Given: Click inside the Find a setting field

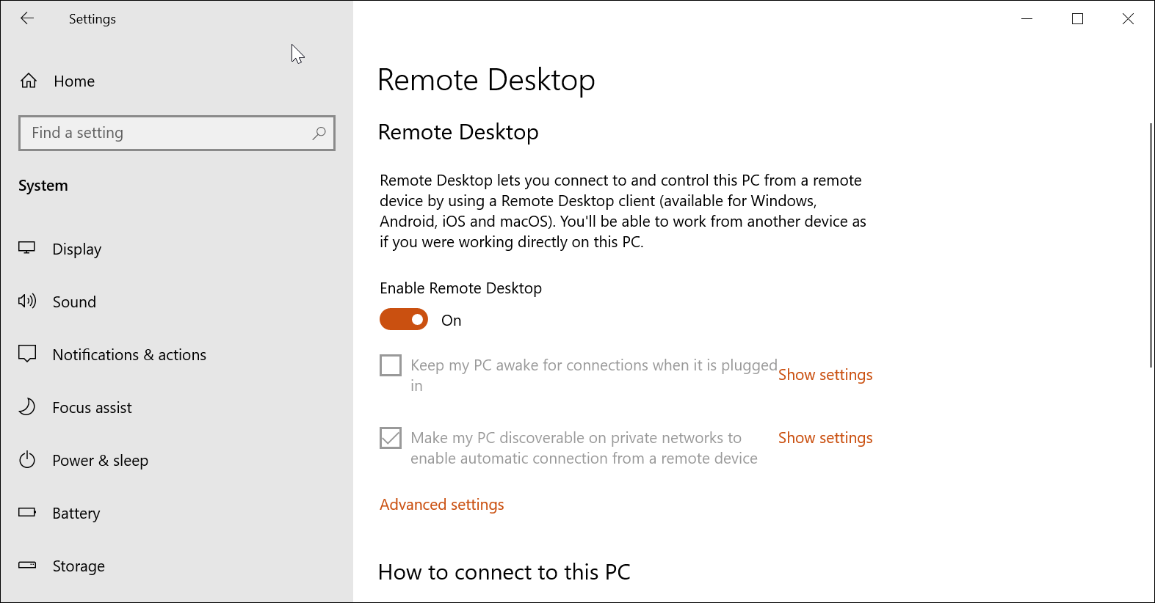Looking at the screenshot, I should point(147,133).
